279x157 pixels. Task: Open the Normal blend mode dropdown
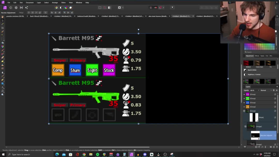pos(266,90)
